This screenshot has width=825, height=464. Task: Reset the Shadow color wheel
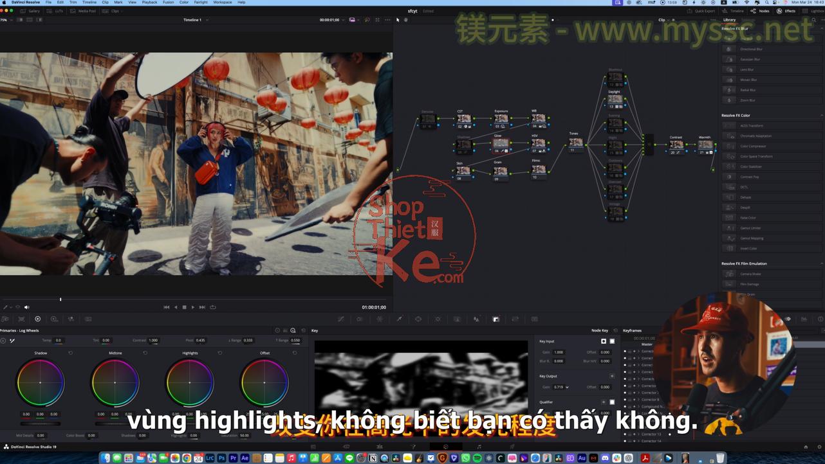(71, 353)
